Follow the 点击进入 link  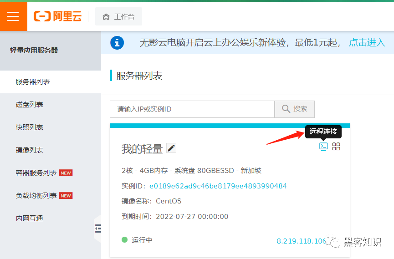click(367, 42)
